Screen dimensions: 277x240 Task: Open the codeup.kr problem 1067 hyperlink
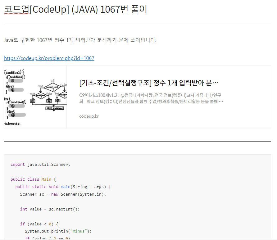coord(49,58)
